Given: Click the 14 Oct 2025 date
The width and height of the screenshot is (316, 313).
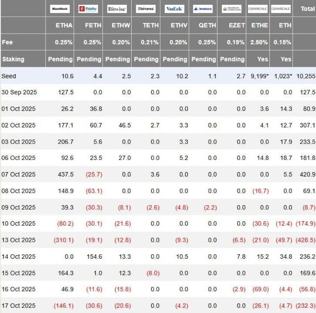Looking at the screenshot, I should coord(18,257).
